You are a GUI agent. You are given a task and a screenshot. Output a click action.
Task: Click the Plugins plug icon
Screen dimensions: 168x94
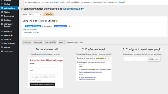[2, 36]
